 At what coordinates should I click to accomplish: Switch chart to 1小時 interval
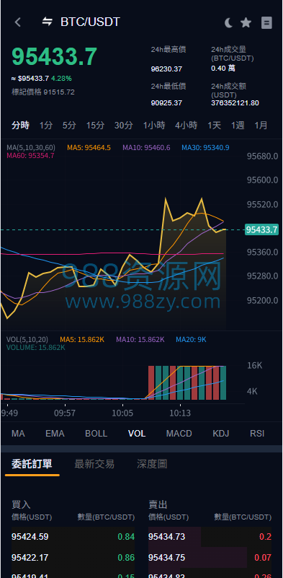[154, 126]
